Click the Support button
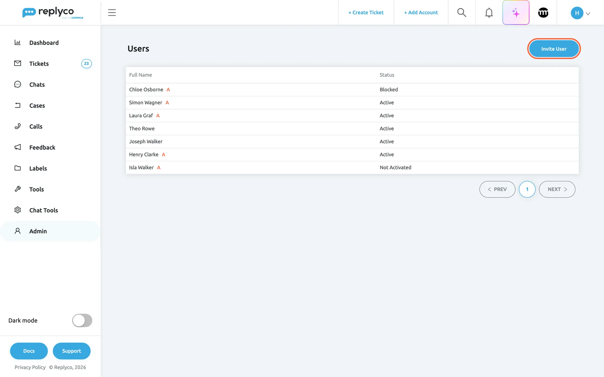Image resolution: width=604 pixels, height=377 pixels. 71,351
